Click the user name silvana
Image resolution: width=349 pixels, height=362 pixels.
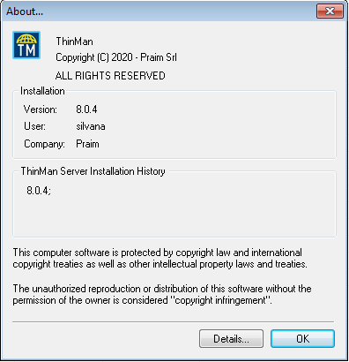click(91, 126)
